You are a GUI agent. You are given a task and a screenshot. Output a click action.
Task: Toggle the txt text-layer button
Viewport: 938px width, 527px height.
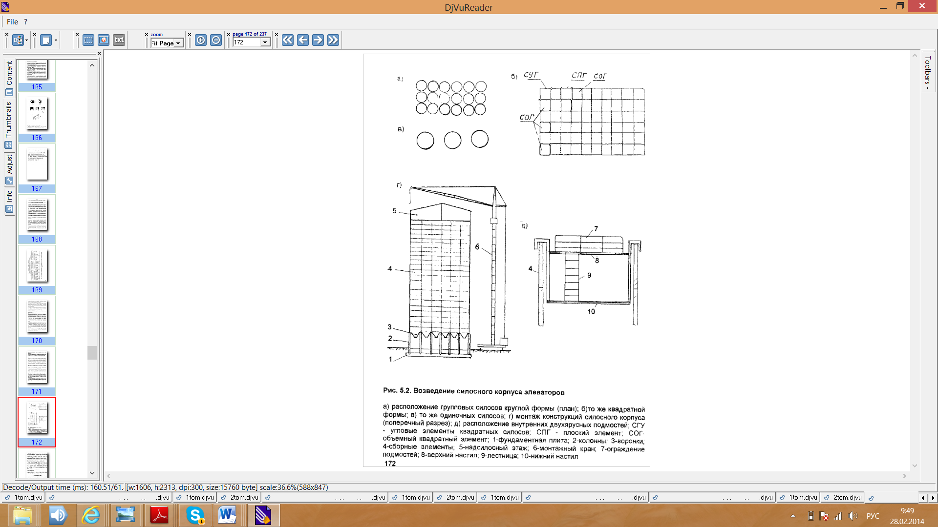119,40
